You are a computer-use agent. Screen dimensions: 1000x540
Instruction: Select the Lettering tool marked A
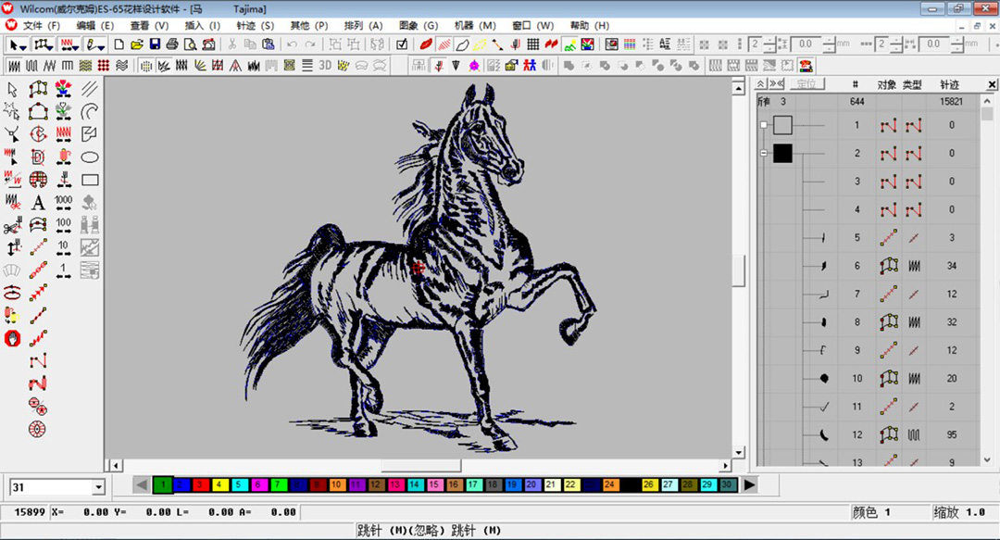point(38,202)
